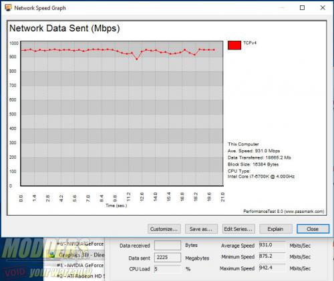Click the lowest data point on graph
Viewport: 334px width, 281px height.
(137, 59)
